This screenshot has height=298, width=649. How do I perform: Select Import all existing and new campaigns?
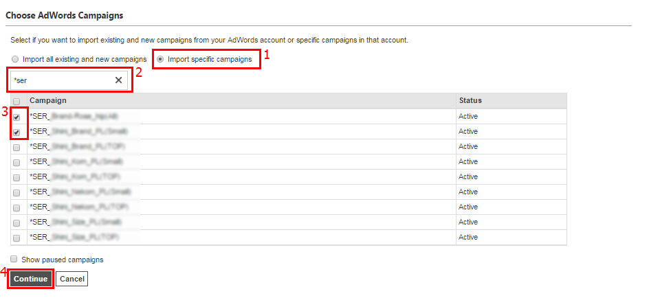tap(16, 60)
